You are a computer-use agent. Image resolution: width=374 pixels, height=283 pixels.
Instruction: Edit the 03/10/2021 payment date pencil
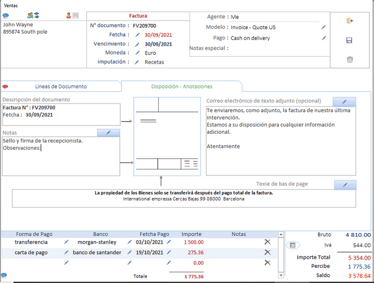pyautogui.click(x=169, y=242)
